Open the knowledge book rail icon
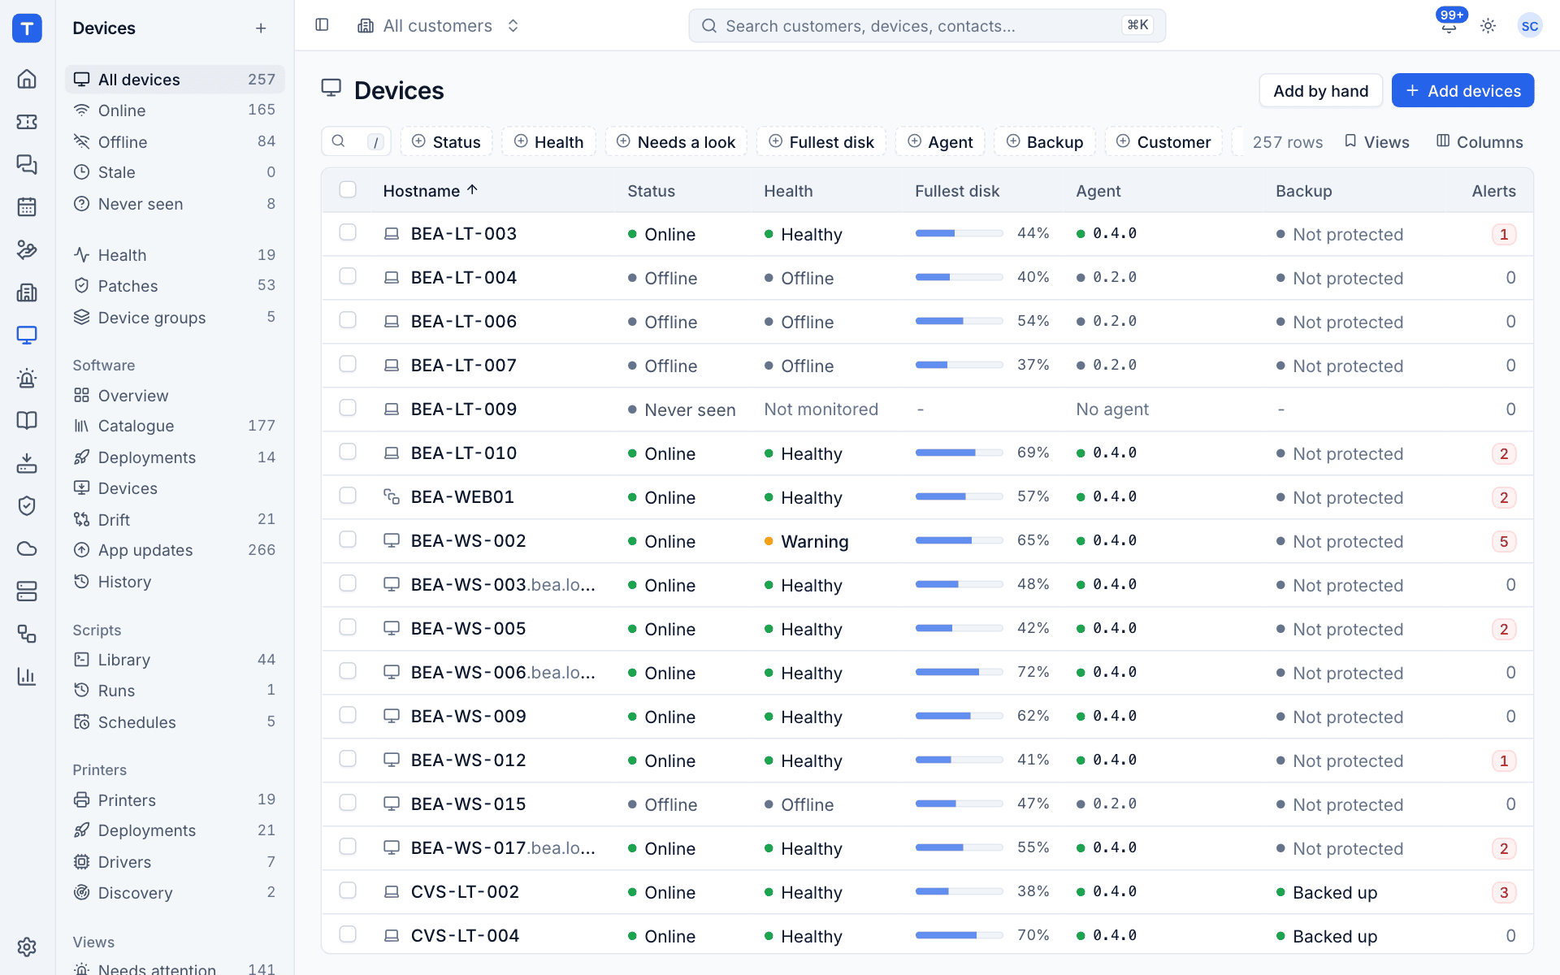Screen dimensions: 1560x975 click(27, 420)
